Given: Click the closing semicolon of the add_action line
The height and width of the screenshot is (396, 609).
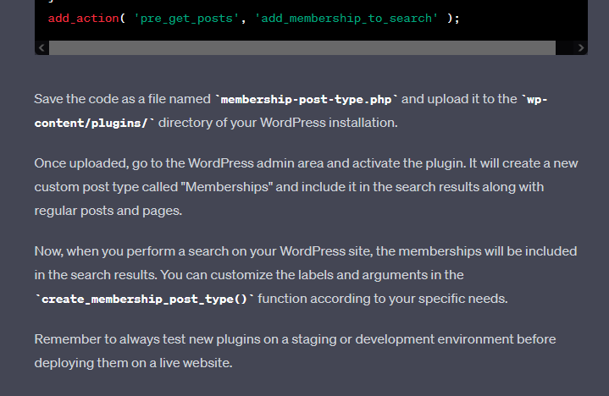Looking at the screenshot, I should pos(457,18).
